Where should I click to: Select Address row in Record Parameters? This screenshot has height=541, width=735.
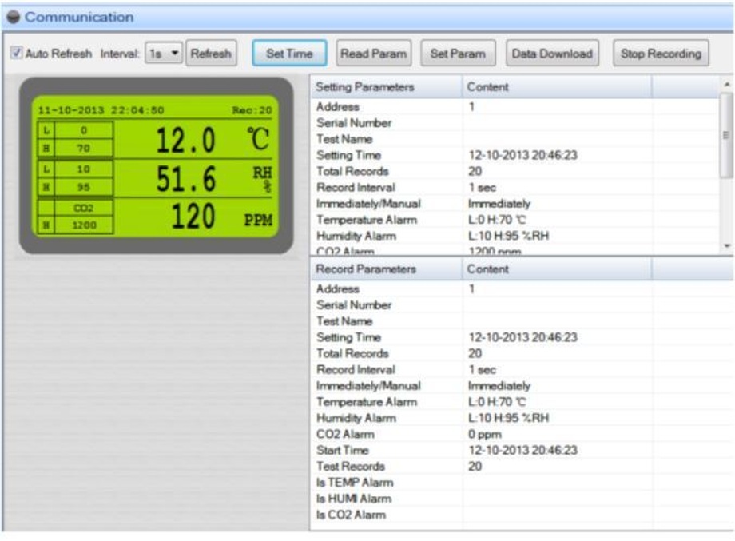(x=522, y=288)
